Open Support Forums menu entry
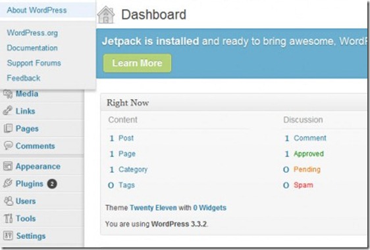The image size is (370, 250). [34, 63]
